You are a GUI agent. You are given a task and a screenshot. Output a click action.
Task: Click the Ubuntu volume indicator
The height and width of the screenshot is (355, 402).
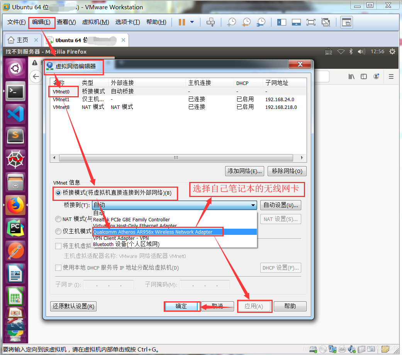tap(361, 51)
